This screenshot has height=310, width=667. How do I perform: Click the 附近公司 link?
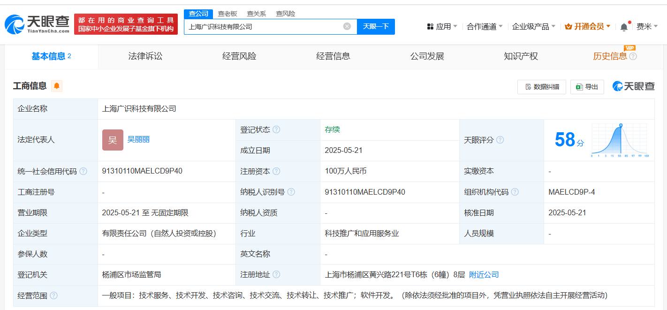(x=484, y=274)
